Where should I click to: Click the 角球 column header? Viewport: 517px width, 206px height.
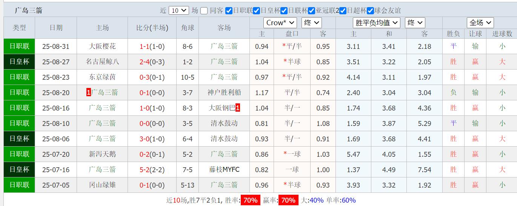[x=188, y=28]
